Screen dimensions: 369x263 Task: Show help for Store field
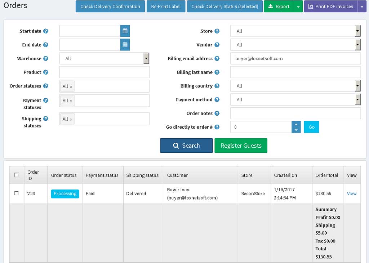[217, 31]
